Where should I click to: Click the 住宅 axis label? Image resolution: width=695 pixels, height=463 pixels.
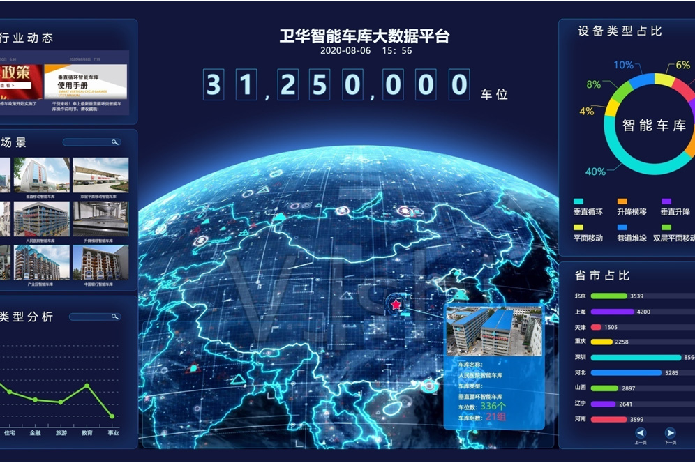10,433
